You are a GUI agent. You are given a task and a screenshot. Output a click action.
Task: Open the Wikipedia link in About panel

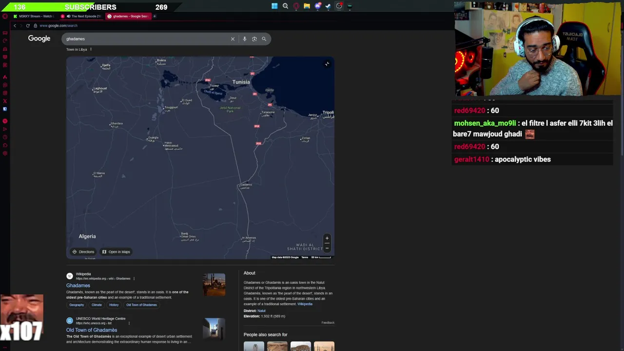(305, 304)
